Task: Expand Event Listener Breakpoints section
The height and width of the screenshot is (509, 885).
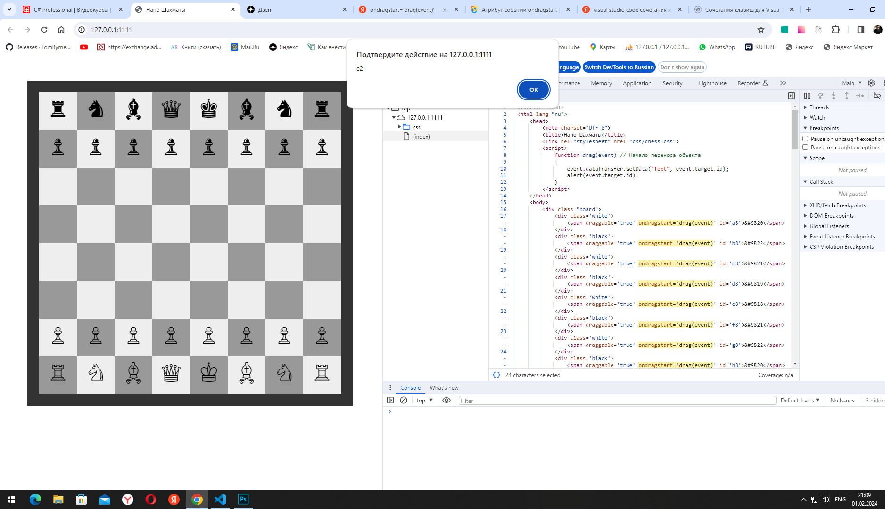Action: point(842,237)
